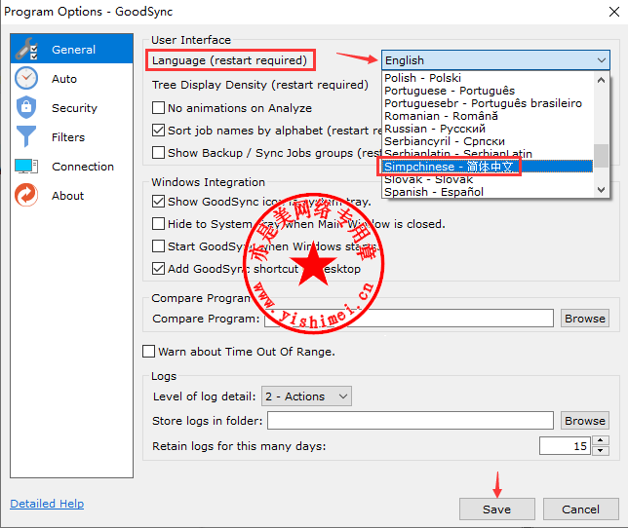Focus the Store logs in folder field
Image resolution: width=628 pixels, height=528 pixels.
click(411, 421)
